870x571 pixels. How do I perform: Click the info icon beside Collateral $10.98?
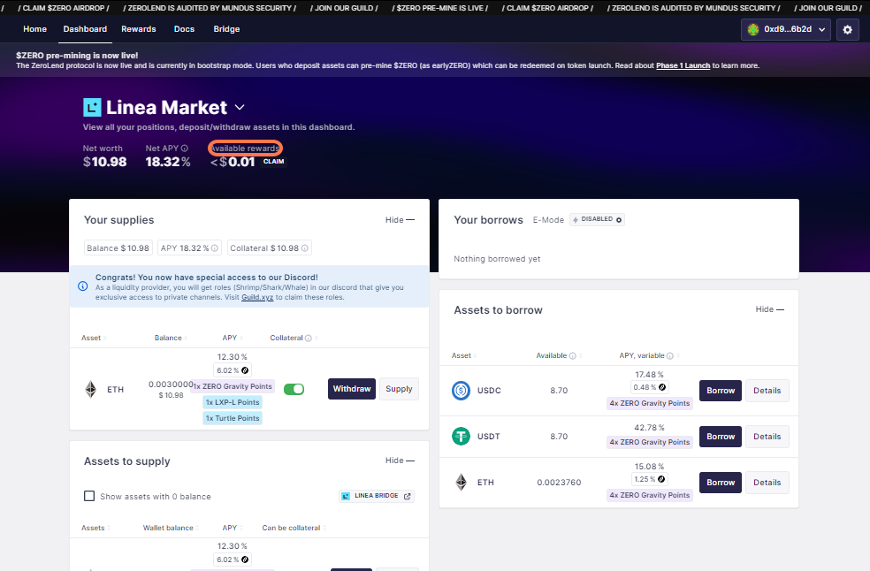305,248
